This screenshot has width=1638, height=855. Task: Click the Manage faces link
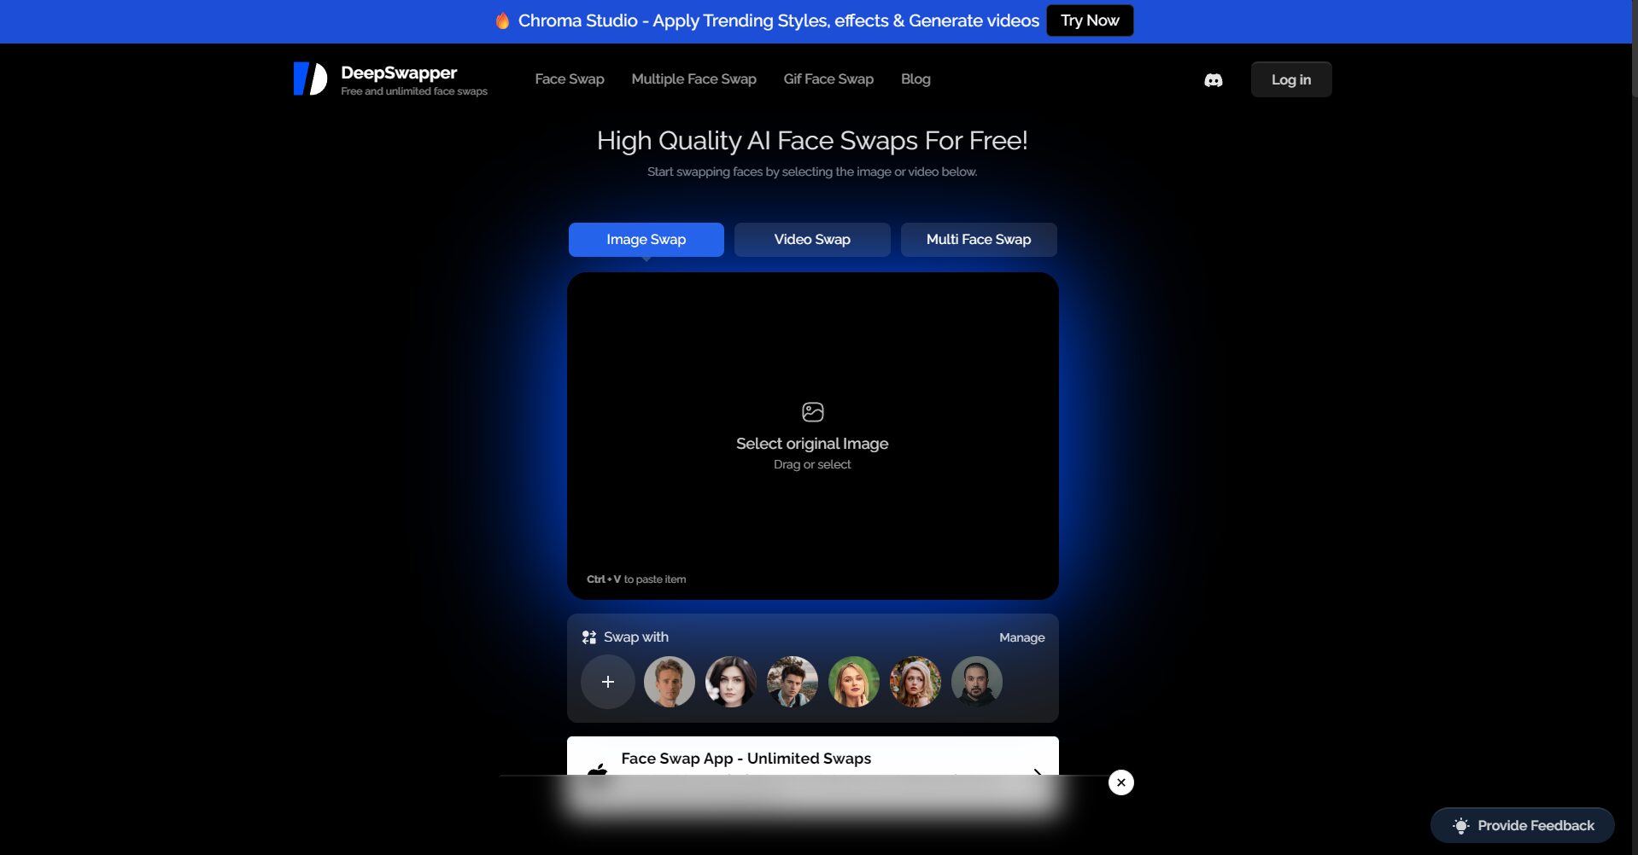1021,637
